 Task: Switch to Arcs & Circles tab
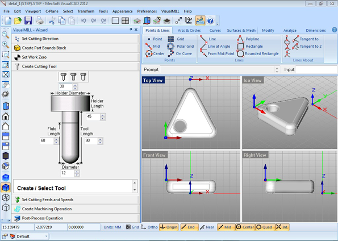189,31
